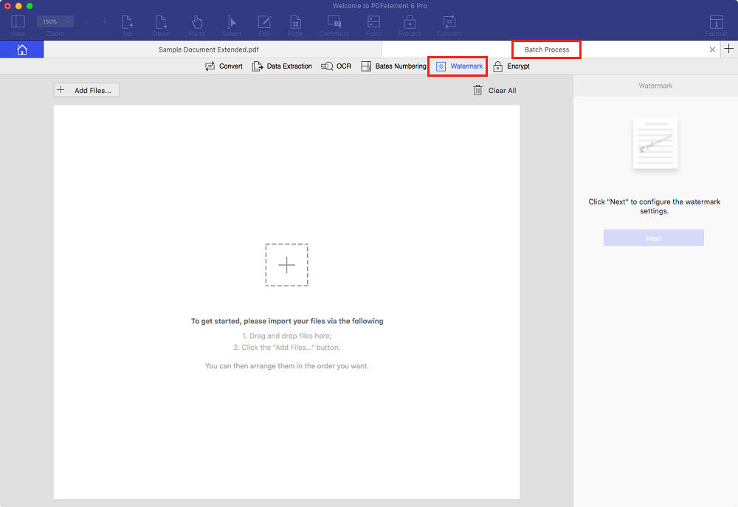Click the watermark preview thumbnail

(655, 143)
